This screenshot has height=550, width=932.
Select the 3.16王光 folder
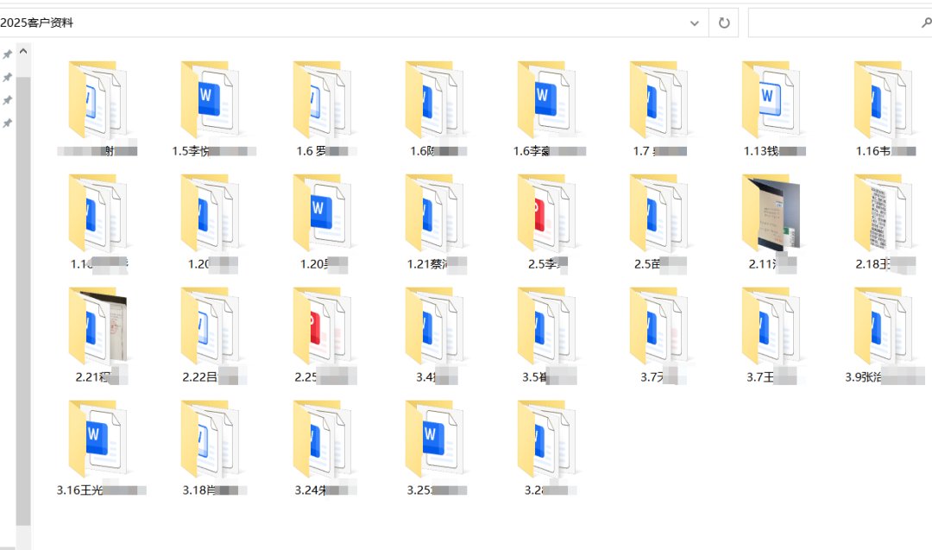pyautogui.click(x=100, y=448)
